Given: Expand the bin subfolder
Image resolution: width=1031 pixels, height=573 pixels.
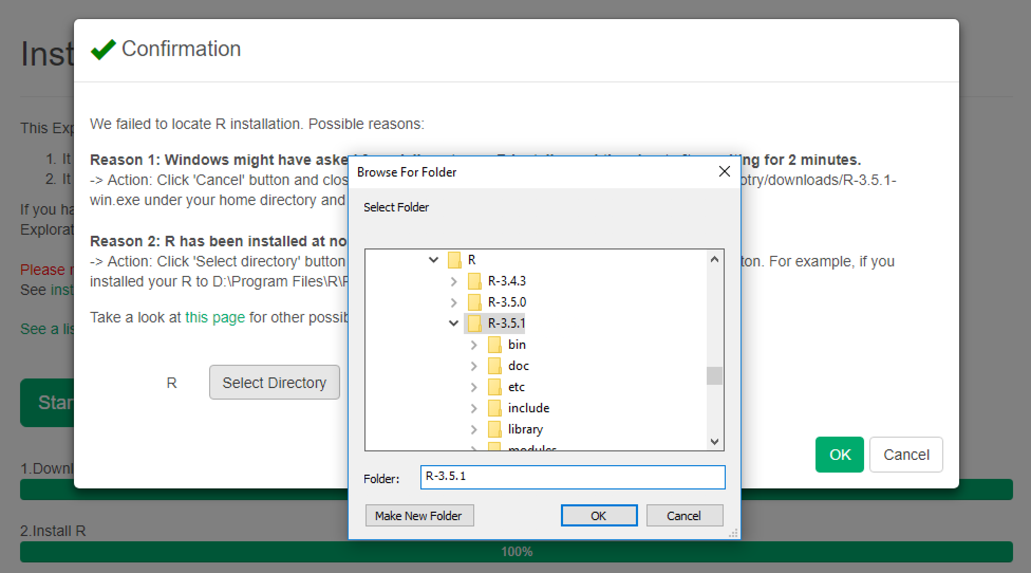Looking at the screenshot, I should coord(474,345).
